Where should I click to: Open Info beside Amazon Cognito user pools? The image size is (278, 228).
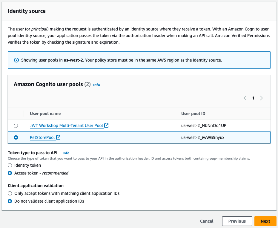point(96,85)
